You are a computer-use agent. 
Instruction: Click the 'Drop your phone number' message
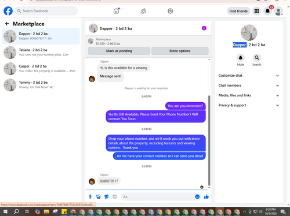[155, 143]
